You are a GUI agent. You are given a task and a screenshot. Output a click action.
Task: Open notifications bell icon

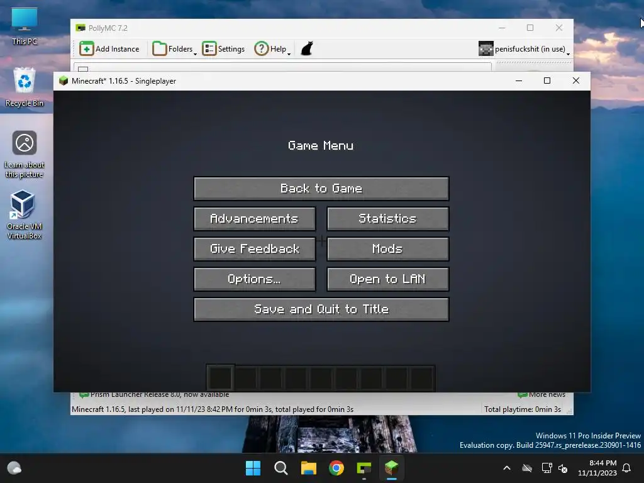point(627,468)
